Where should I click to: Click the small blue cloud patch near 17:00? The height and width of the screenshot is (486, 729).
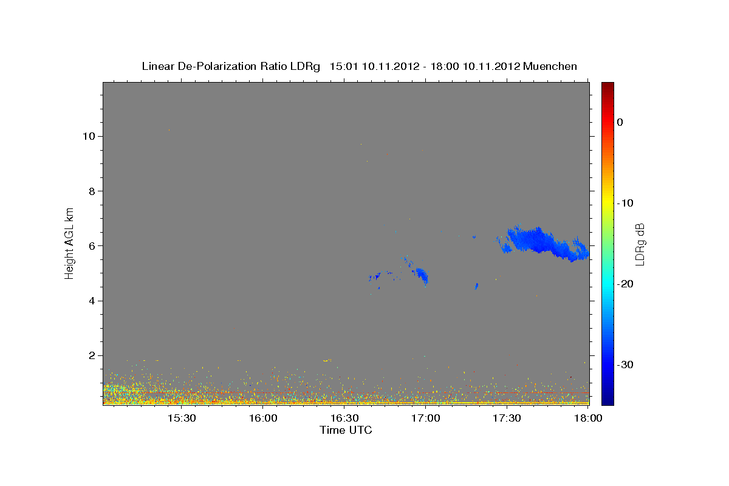pyautogui.click(x=422, y=276)
